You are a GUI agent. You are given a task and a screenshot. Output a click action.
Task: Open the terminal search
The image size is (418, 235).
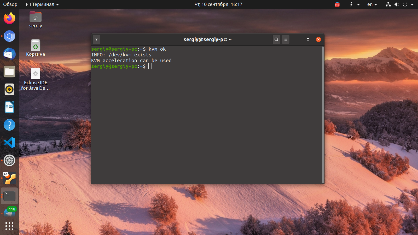276,39
